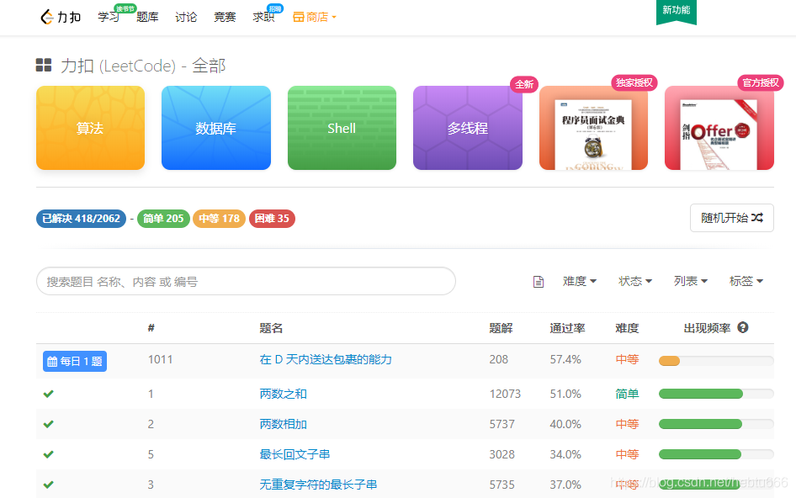Image resolution: width=796 pixels, height=498 pixels.
Task: Click the 每日 1 题 button
Action: [x=75, y=361]
